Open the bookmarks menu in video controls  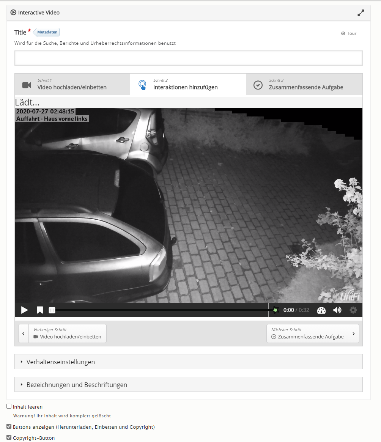pyautogui.click(x=40, y=310)
